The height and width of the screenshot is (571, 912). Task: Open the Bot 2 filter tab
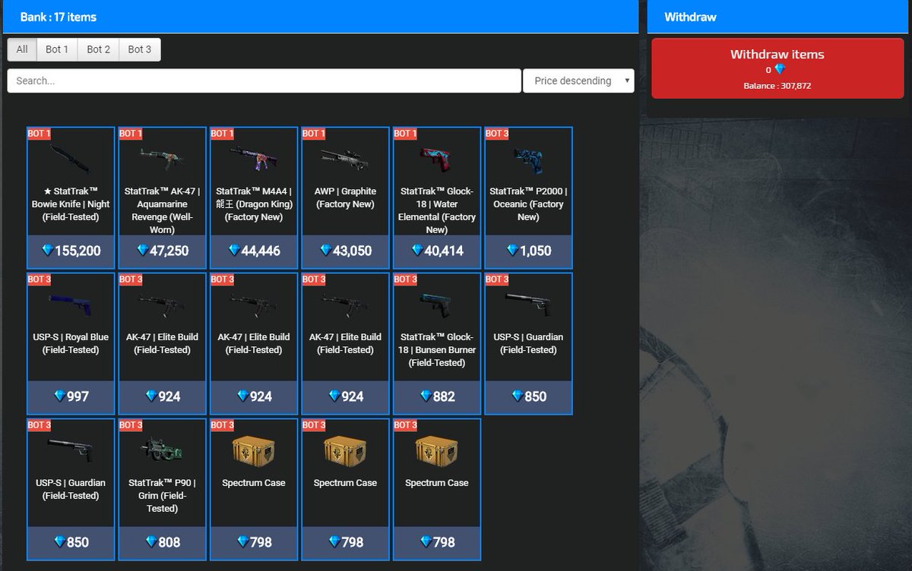(98, 49)
